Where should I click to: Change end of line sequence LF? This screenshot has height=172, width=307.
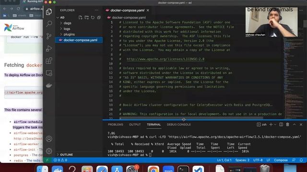268,160
